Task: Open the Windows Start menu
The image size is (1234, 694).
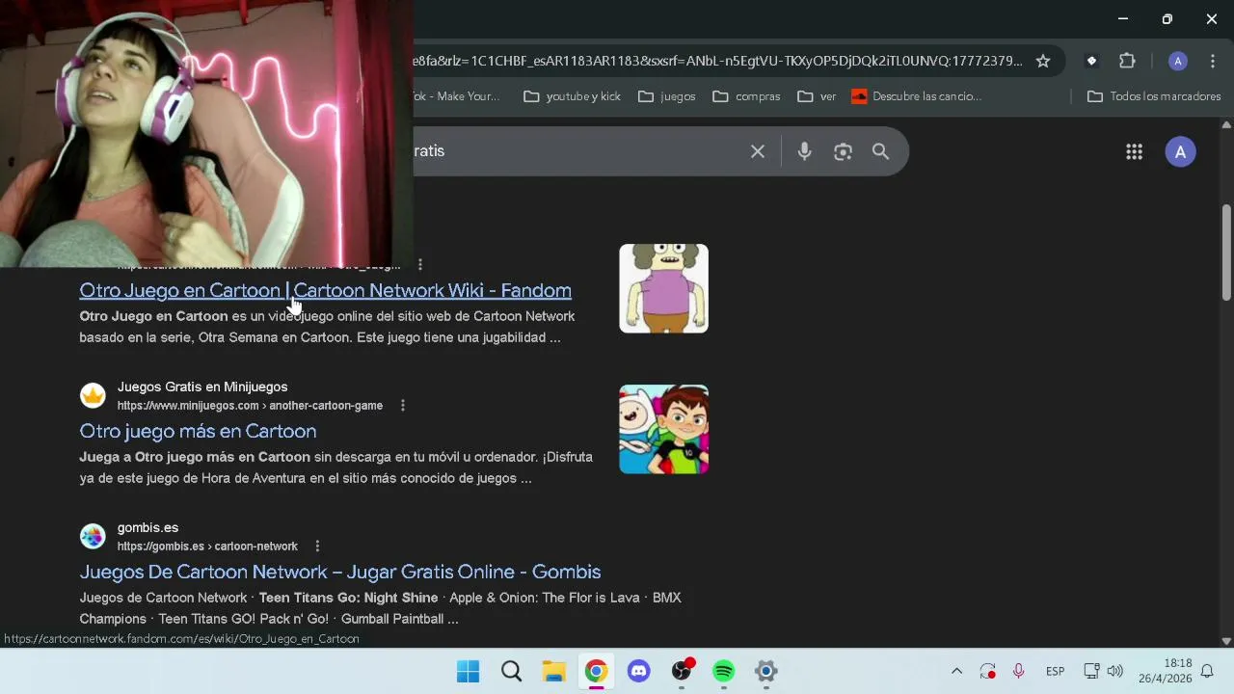Action: [x=468, y=671]
